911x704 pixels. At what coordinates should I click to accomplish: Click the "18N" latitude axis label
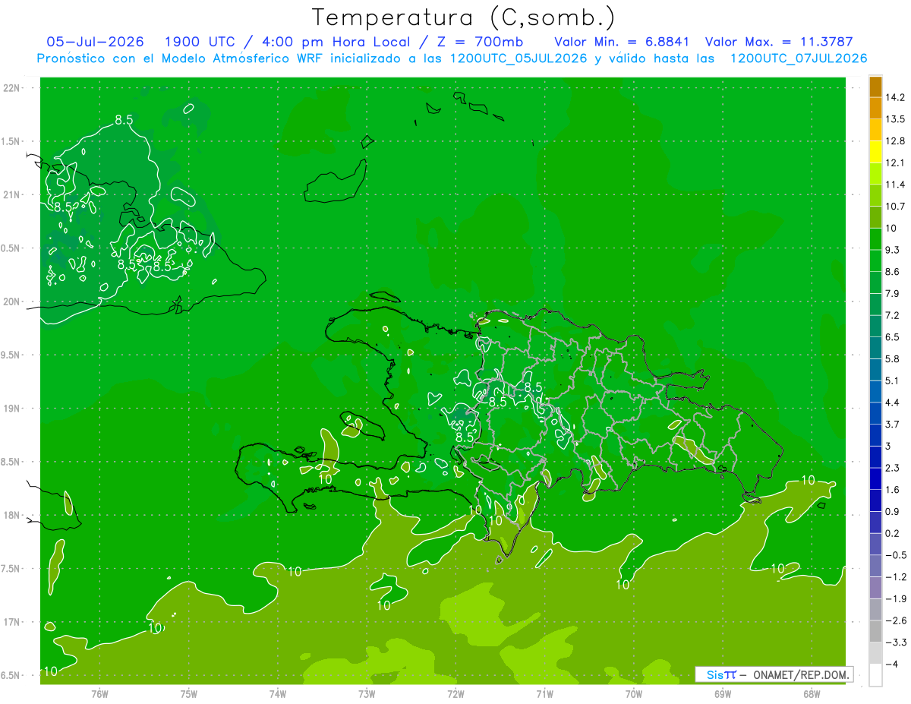click(x=11, y=516)
